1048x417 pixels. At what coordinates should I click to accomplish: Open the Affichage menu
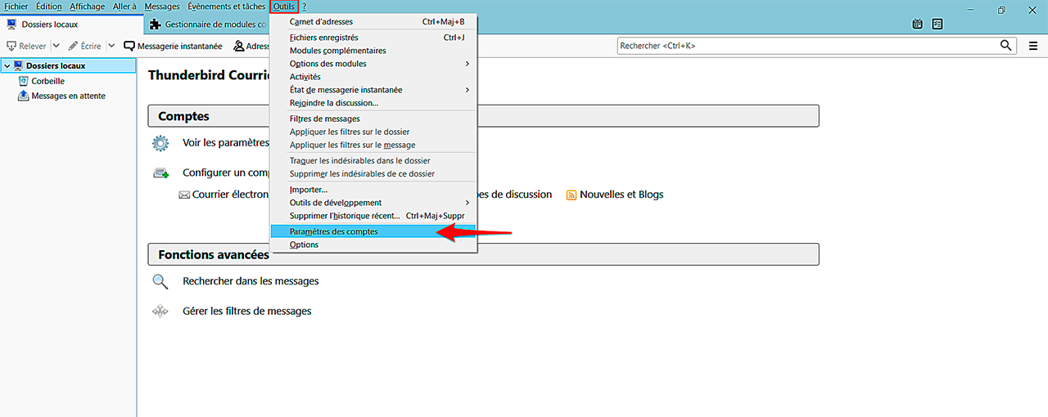click(88, 7)
